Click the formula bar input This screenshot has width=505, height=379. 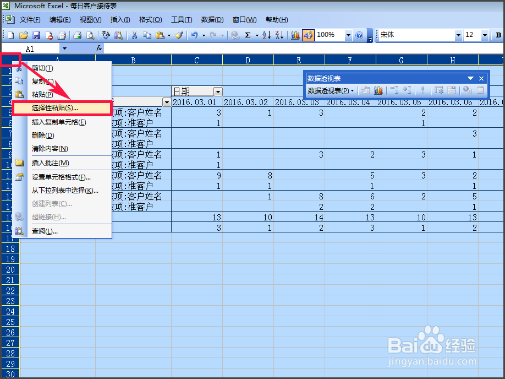pyautogui.click(x=304, y=48)
